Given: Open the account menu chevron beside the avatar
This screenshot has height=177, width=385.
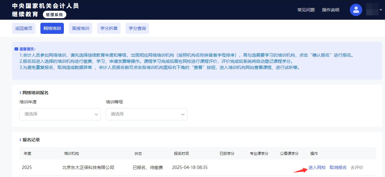Looking at the screenshot, I should click(x=380, y=10).
